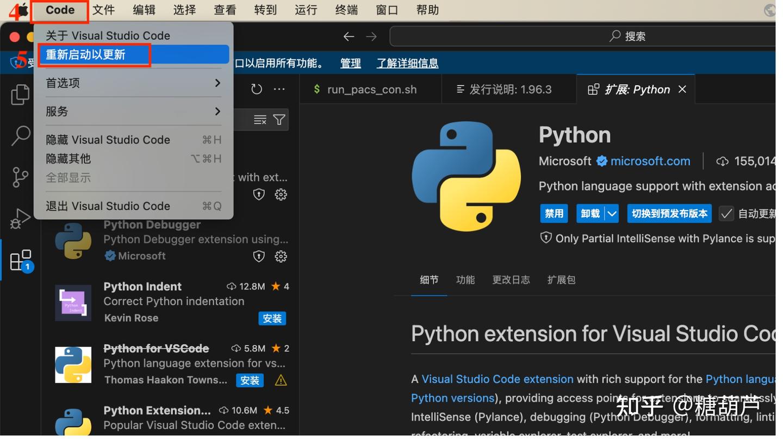Select the Python Extension Pack list entry

171,419
